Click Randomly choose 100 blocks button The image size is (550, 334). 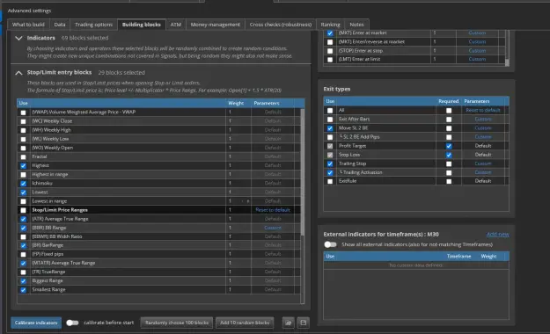[177, 323]
